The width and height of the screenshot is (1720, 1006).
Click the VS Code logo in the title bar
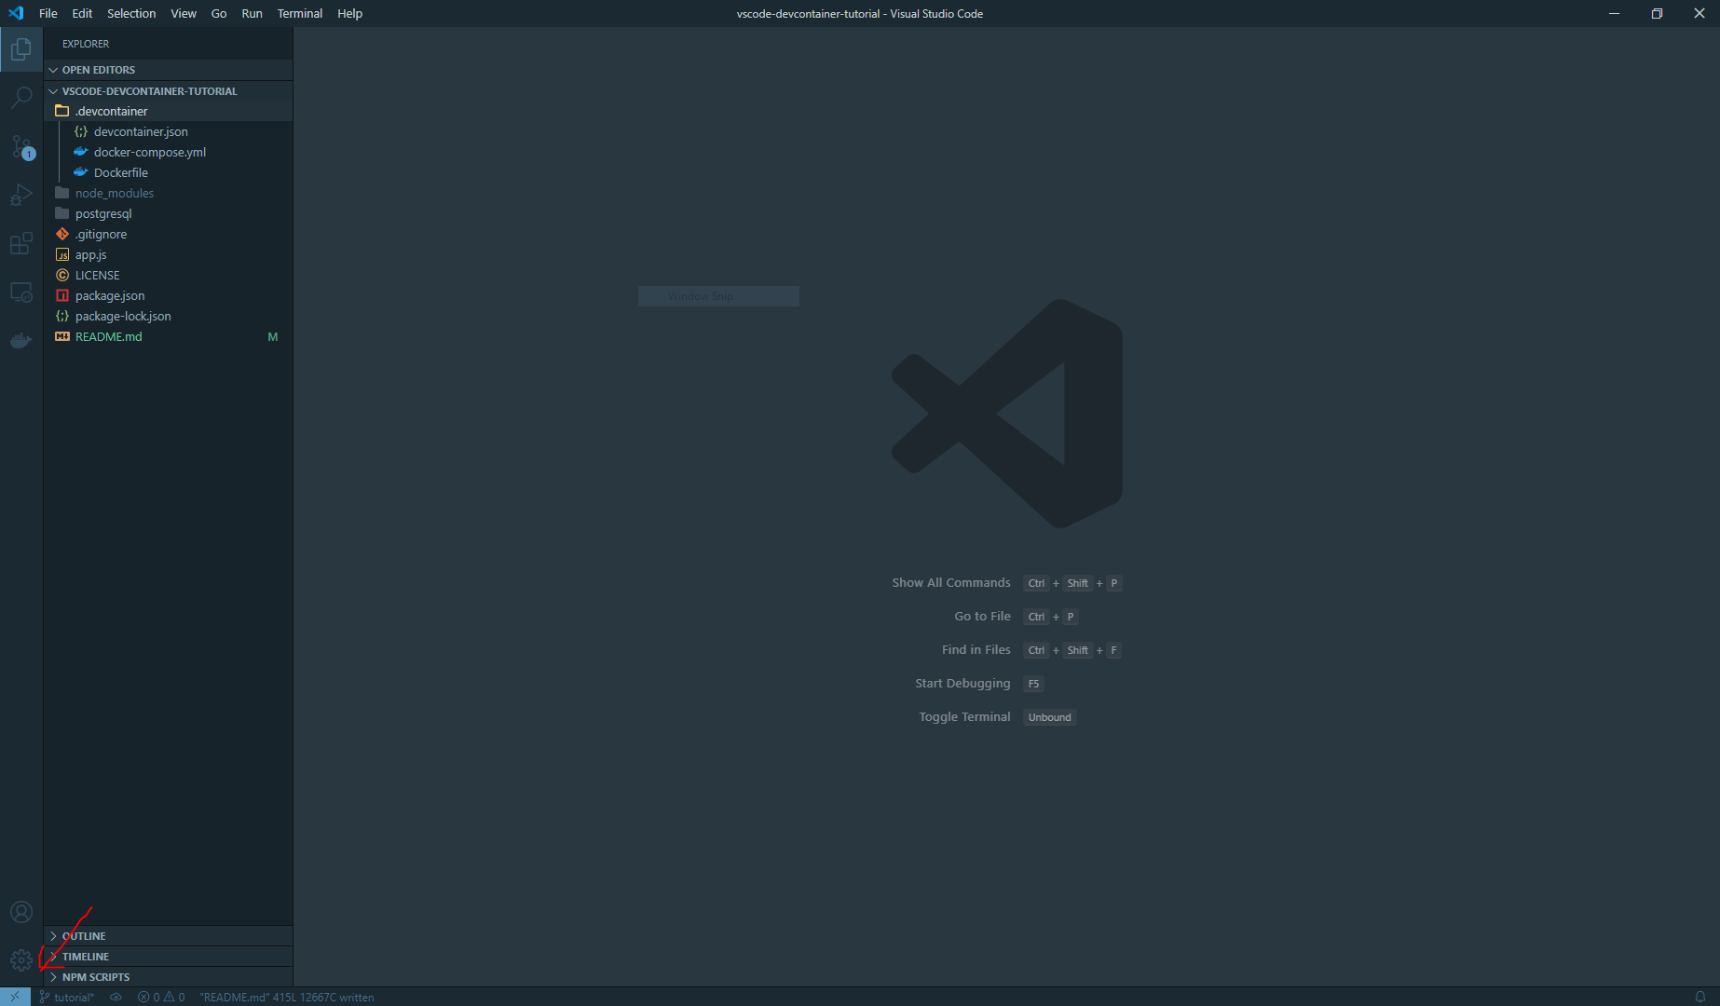(x=16, y=13)
